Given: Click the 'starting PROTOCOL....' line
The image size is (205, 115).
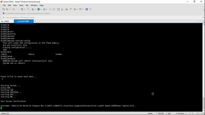Looking at the screenshot, I should pyautogui.click(x=11, y=92).
